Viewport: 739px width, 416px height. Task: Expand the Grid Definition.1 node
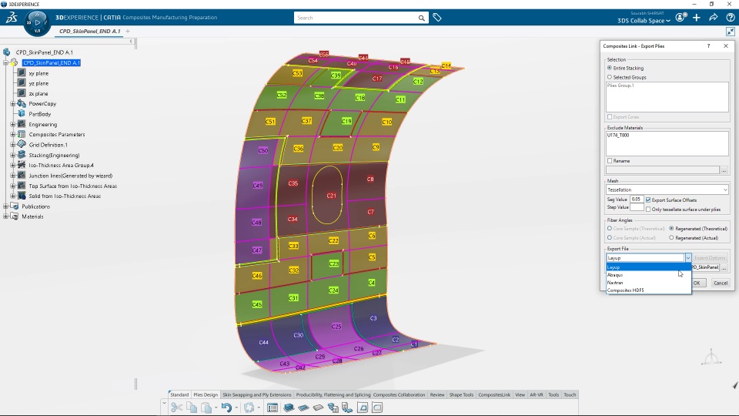[13, 145]
